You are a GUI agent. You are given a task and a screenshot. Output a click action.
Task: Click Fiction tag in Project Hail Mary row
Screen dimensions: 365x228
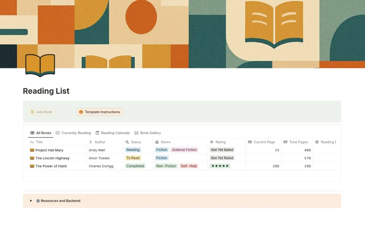coord(162,150)
